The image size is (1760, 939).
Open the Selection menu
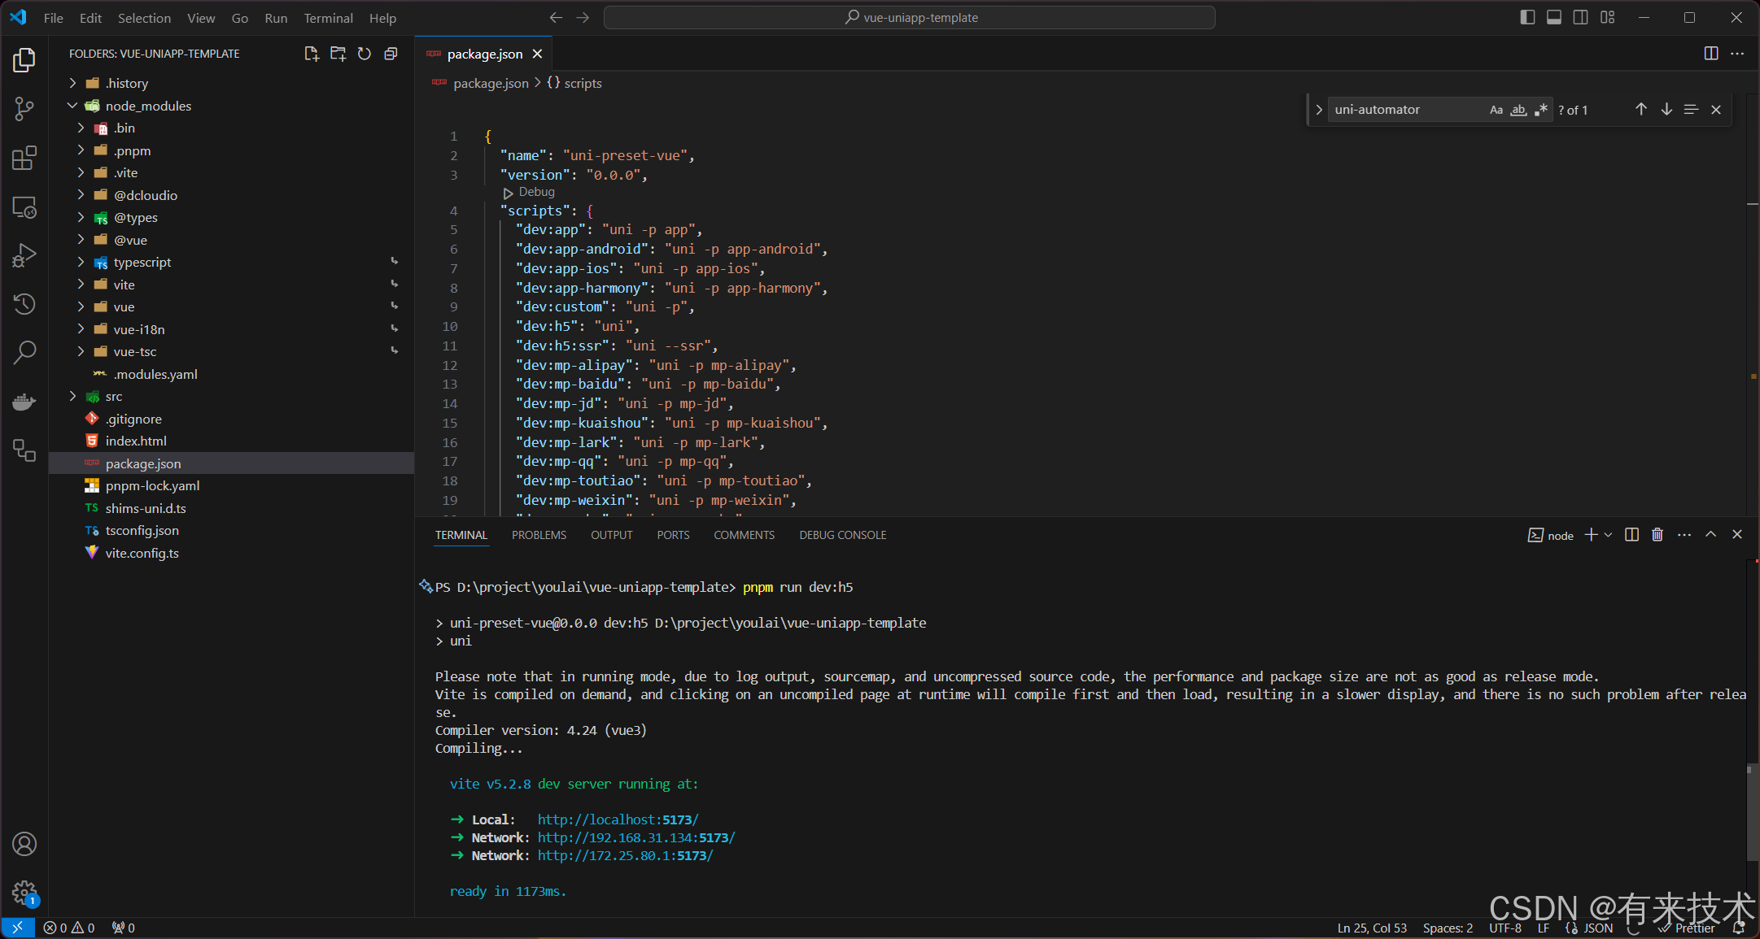point(144,18)
